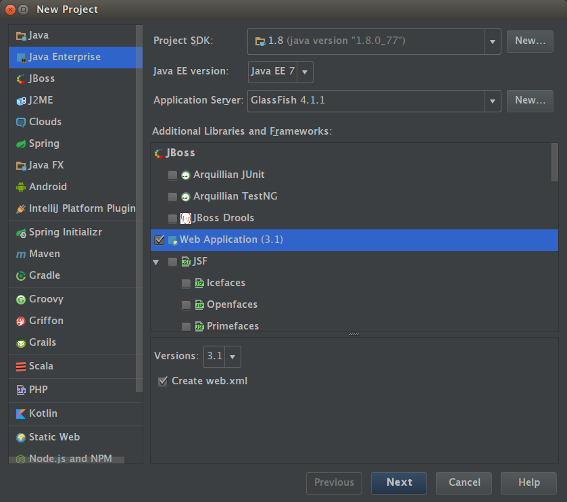Check the JSF framework checkbox
This screenshot has height=502, width=567.
(x=172, y=262)
